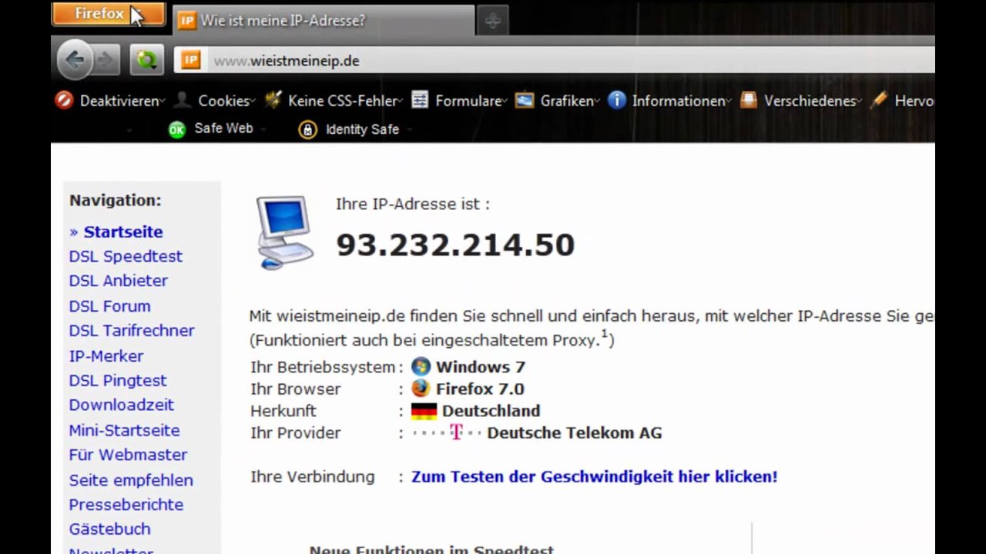Image resolution: width=986 pixels, height=554 pixels.
Task: Click the Formulare form icon
Action: [420, 100]
